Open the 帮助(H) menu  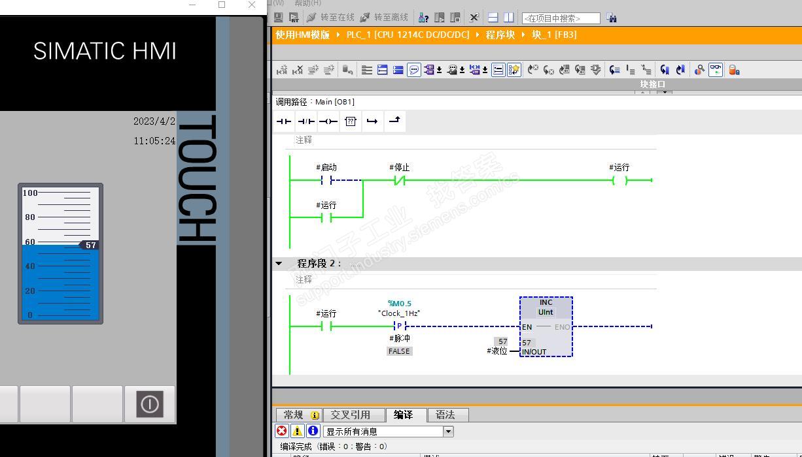tap(308, 3)
